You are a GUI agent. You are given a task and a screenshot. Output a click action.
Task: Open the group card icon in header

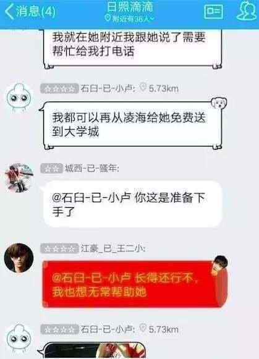(x=213, y=11)
